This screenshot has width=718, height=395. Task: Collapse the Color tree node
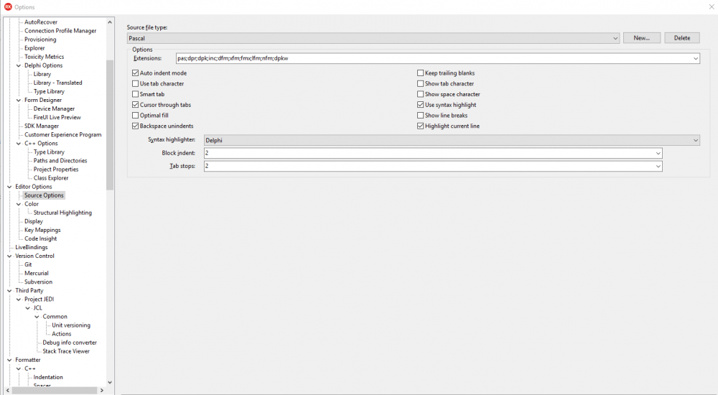click(x=19, y=205)
